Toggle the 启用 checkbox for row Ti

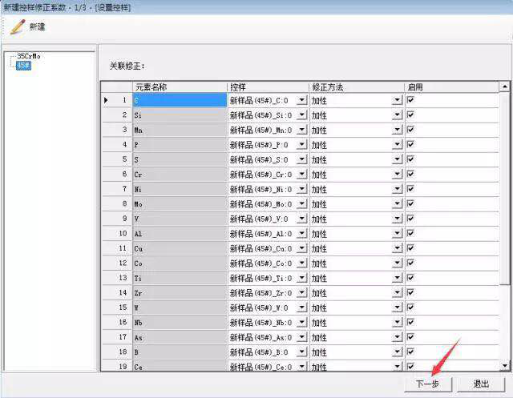(x=410, y=277)
